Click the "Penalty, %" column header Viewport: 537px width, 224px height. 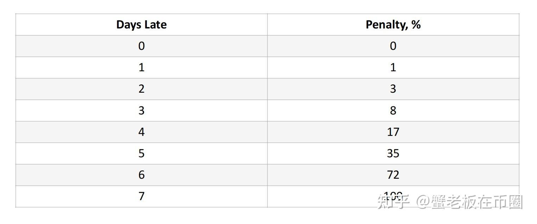click(x=393, y=25)
